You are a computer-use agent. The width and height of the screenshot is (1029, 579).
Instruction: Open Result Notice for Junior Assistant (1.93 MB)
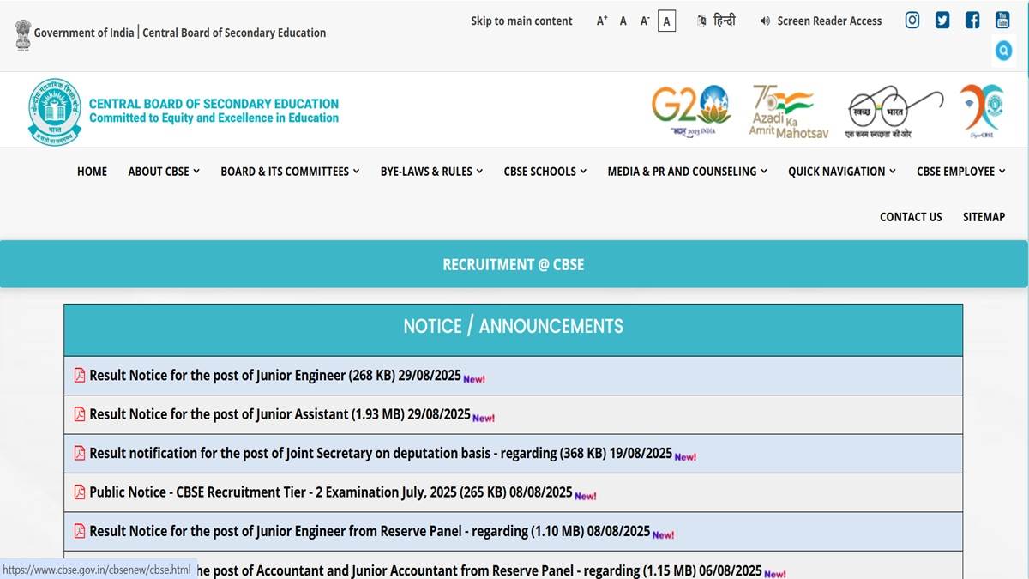(x=280, y=414)
